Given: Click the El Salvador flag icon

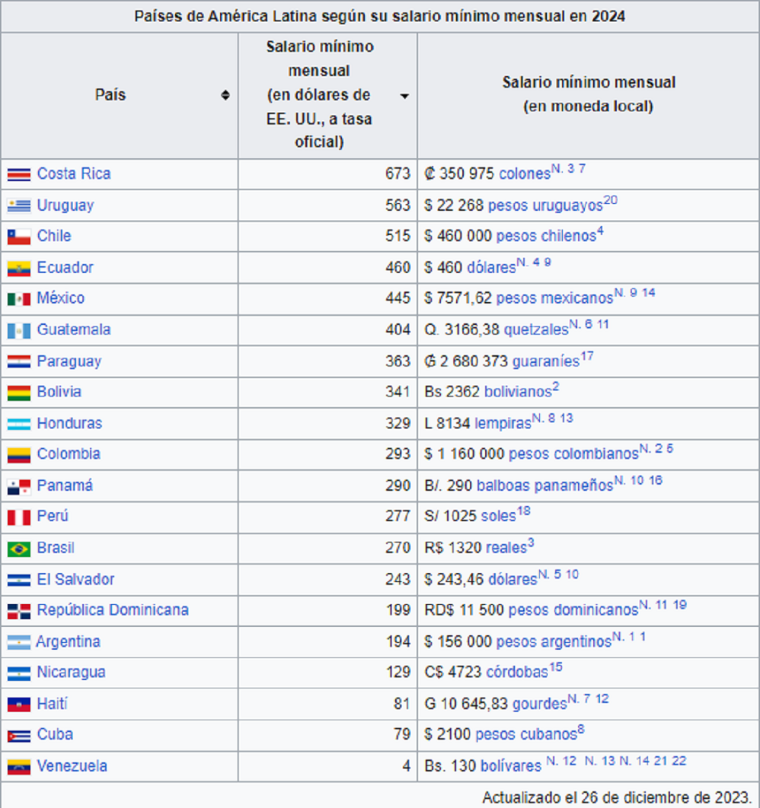Looking at the screenshot, I should 19,581.
